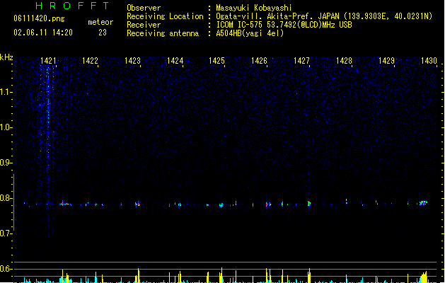Click time marker 1423
The height and width of the screenshot is (283, 445).
132,61
